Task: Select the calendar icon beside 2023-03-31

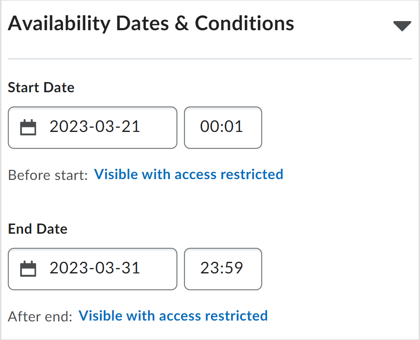Action: 29,269
